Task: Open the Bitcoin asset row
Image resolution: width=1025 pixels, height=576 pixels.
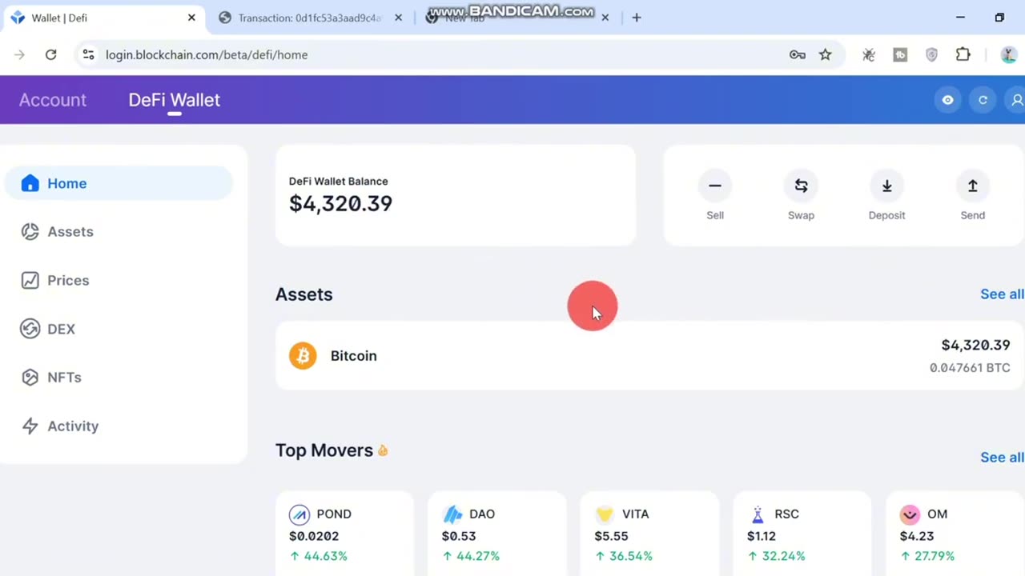Action: coord(649,356)
